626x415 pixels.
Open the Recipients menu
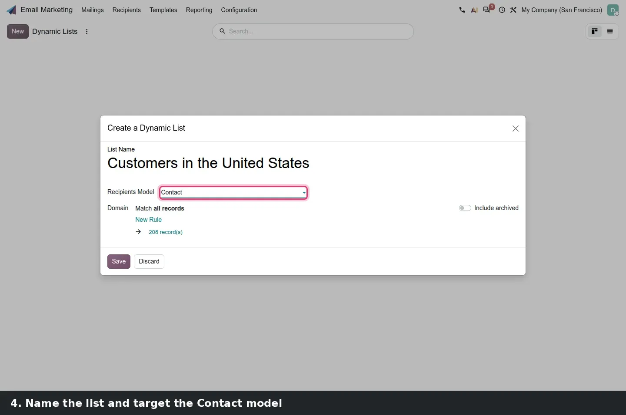click(x=127, y=10)
